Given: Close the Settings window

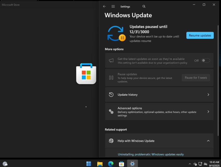Looking at the screenshot, I should (214, 5).
